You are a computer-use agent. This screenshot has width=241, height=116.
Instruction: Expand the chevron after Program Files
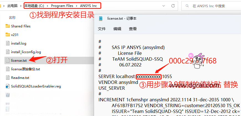77,5
